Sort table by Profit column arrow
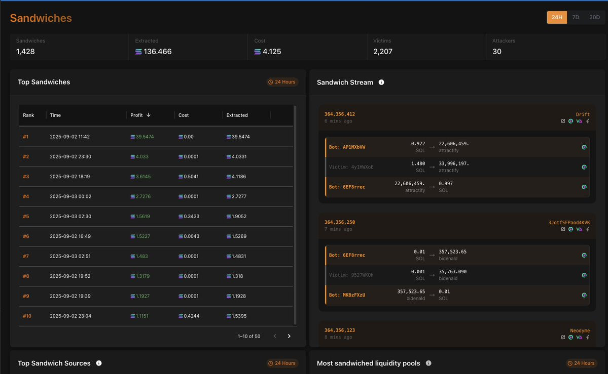The width and height of the screenshot is (608, 374). (149, 115)
